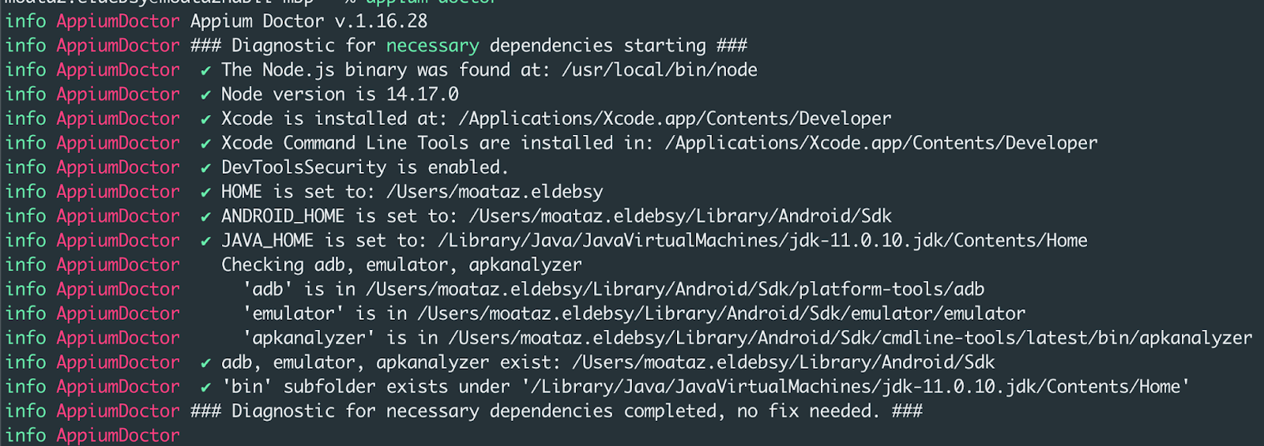Click 'adb, emulator, apkanalyzer exist:' text
This screenshot has height=446, width=1264.
coord(391,363)
